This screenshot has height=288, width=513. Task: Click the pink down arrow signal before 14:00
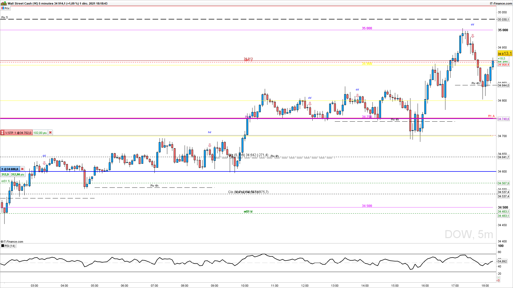(x=357, y=95)
